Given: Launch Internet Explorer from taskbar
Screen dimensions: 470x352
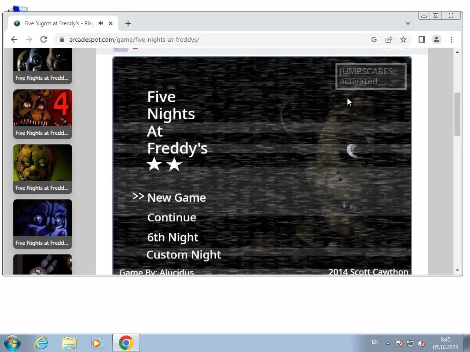Looking at the screenshot, I should 41,343.
